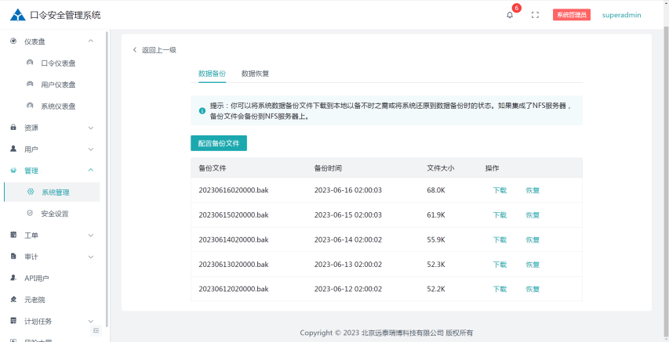
Task: Restore the 20230614020000.bak backup
Action: [533, 239]
